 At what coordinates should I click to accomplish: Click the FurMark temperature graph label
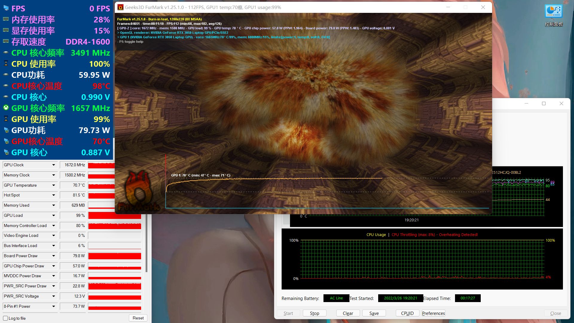point(201,175)
